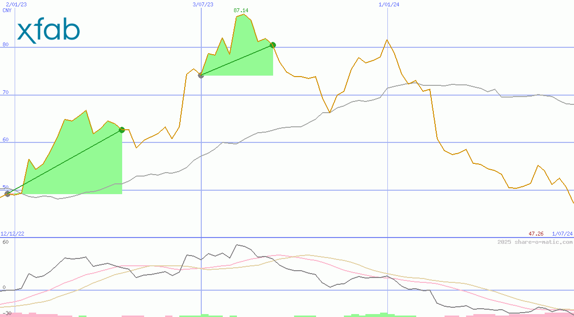Click the -30 oscillator axis label
This screenshot has height=317, width=574.
6,313
